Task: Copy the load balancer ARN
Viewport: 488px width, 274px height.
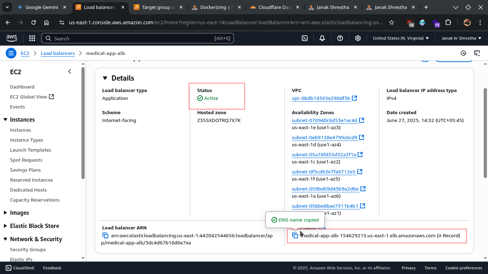Action: tap(105, 235)
